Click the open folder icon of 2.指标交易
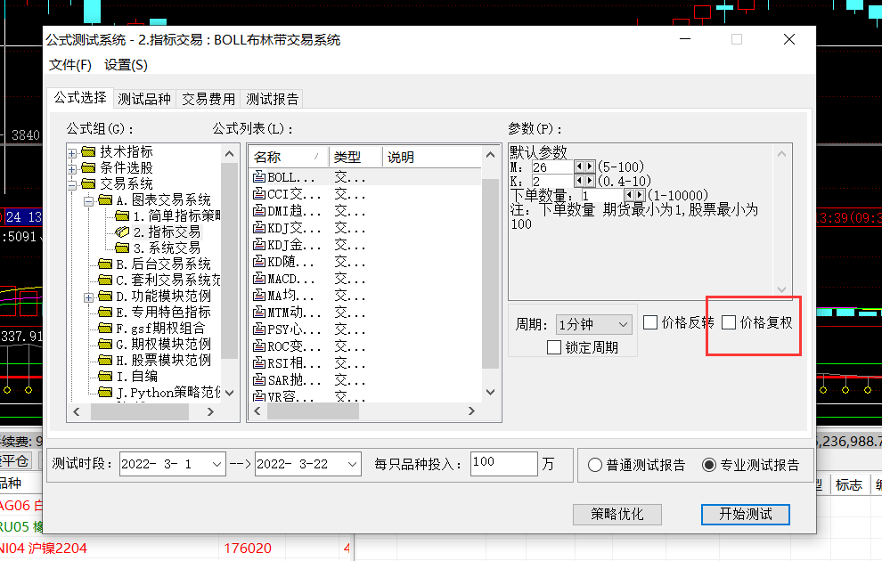 pos(122,232)
